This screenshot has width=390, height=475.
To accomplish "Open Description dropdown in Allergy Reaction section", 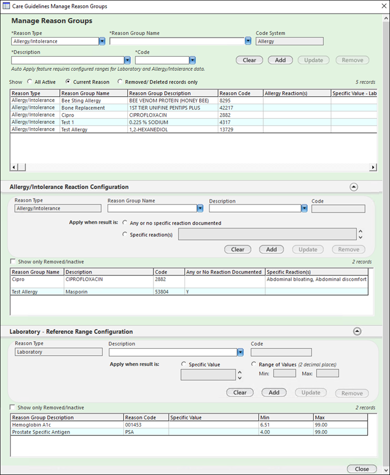I will 304,208.
